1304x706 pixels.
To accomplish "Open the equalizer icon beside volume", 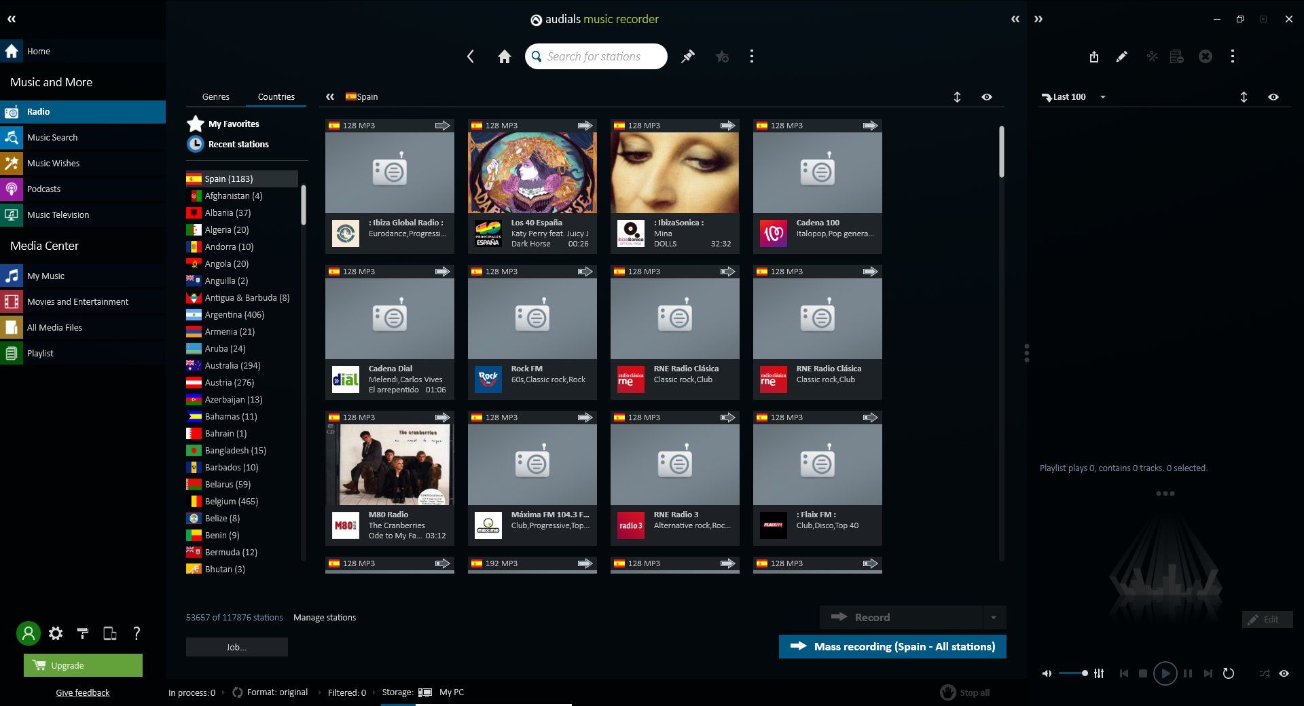I will [1099, 673].
